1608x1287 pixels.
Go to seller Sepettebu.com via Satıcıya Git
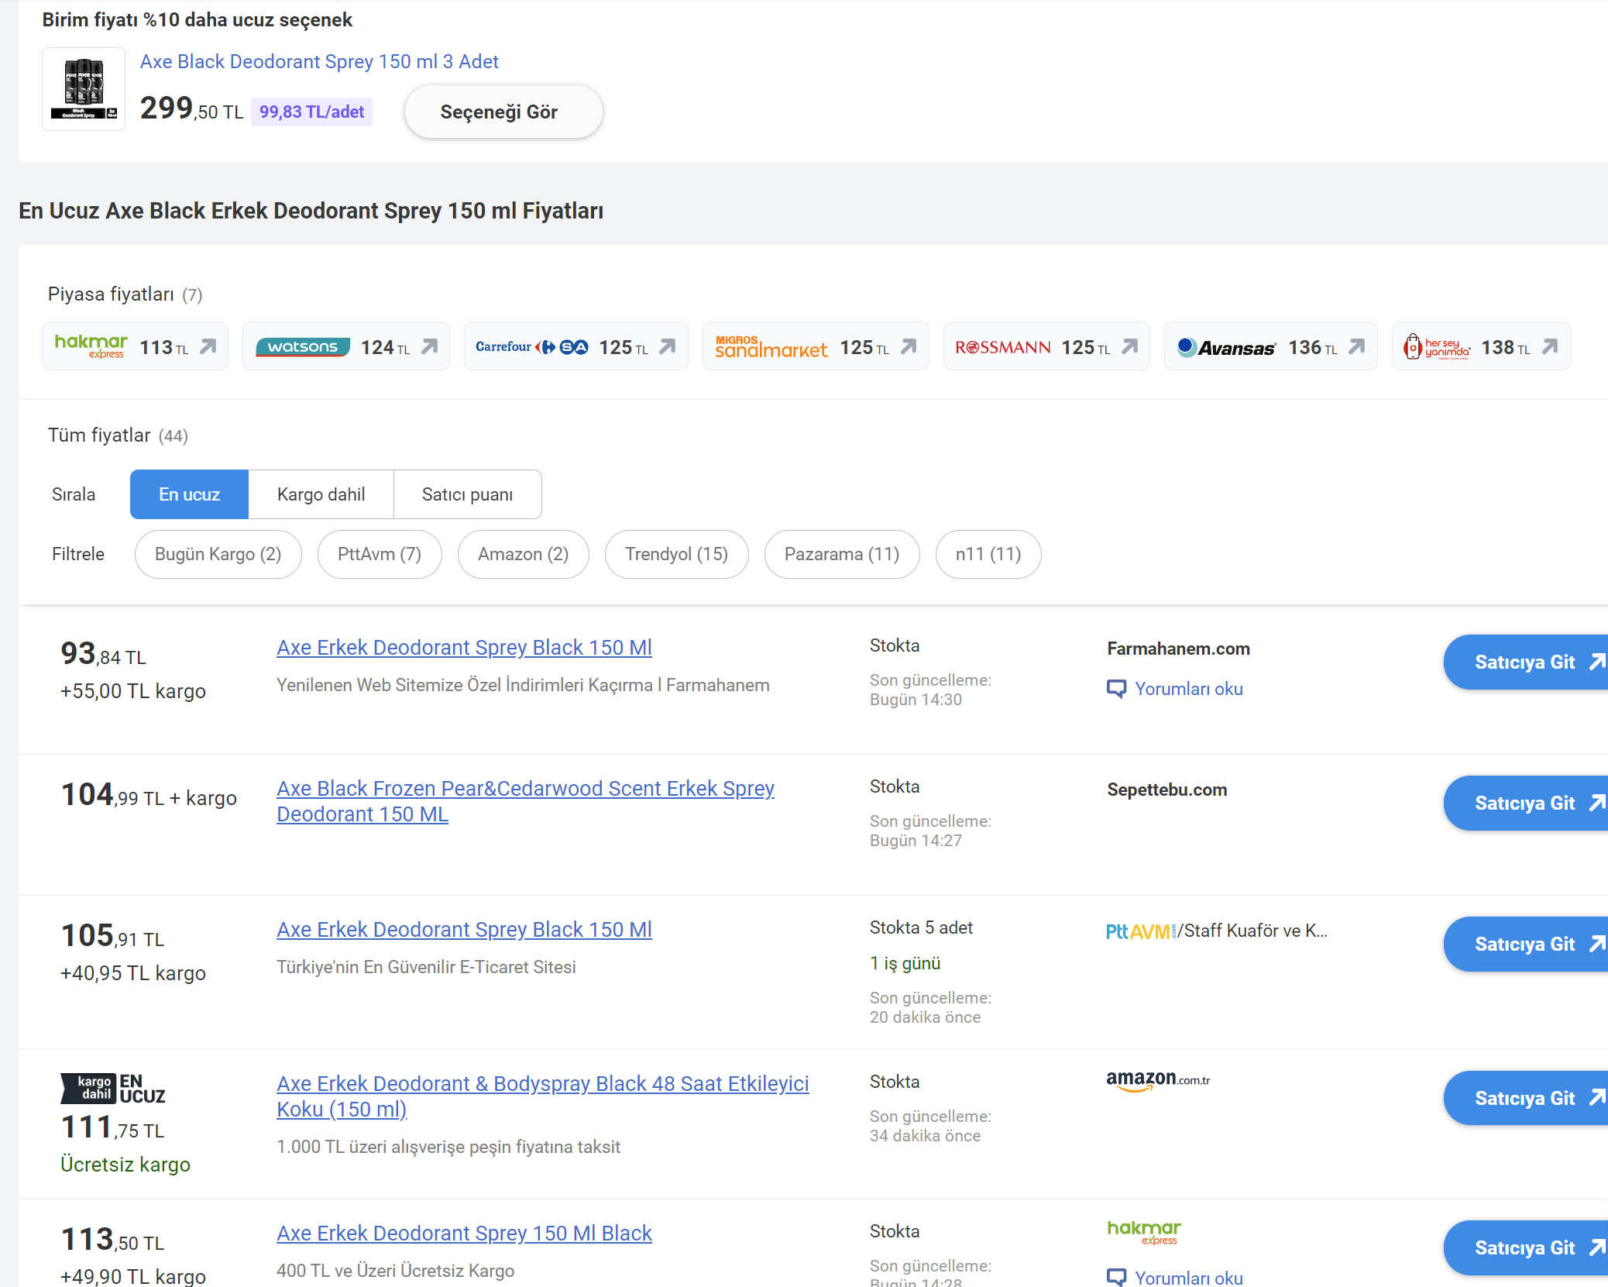tap(1526, 804)
